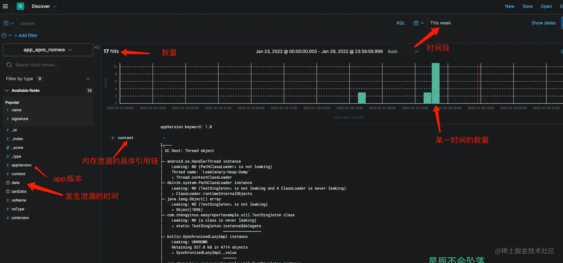Screen dimensions: 563x263
Task: Open saved queries via the disk icon
Action: coord(6,23)
